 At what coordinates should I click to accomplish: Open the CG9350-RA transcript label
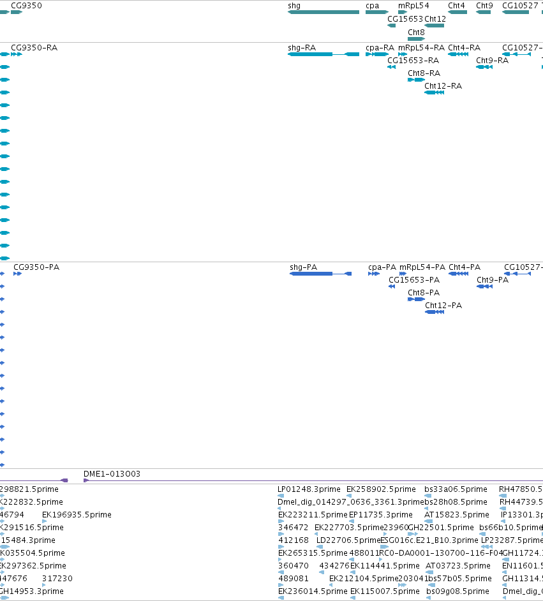(34, 48)
